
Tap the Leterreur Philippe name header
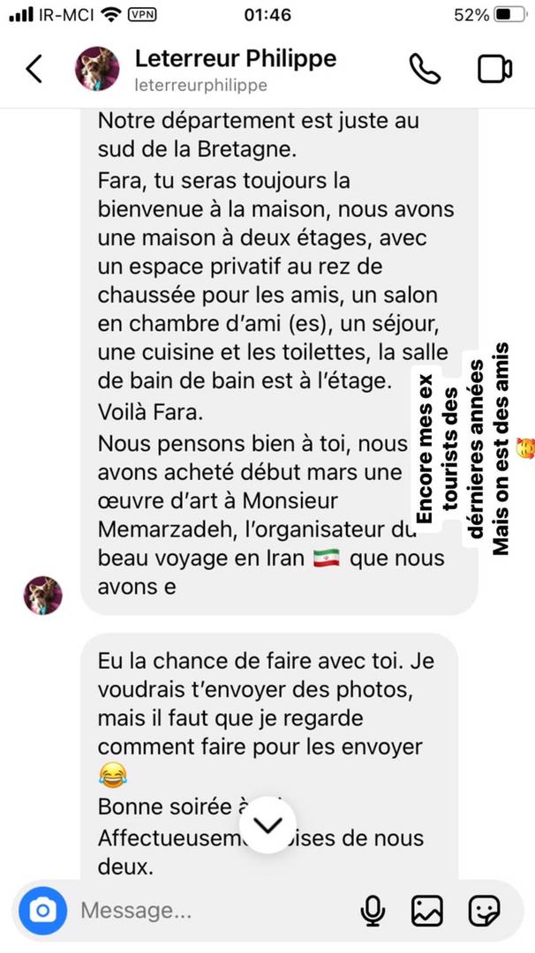[x=236, y=59]
